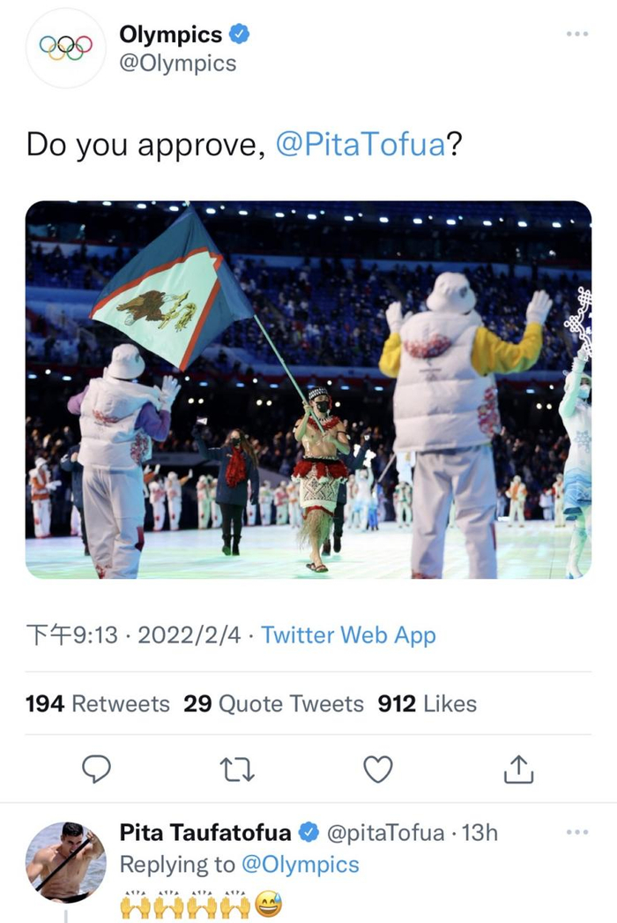The image size is (617, 923).
Task: Click Pita Taufatofua's verified badge
Action: point(308,832)
